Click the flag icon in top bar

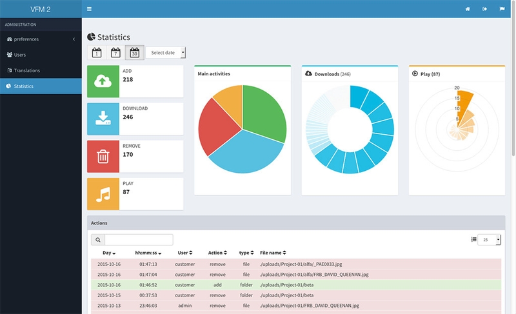(502, 9)
